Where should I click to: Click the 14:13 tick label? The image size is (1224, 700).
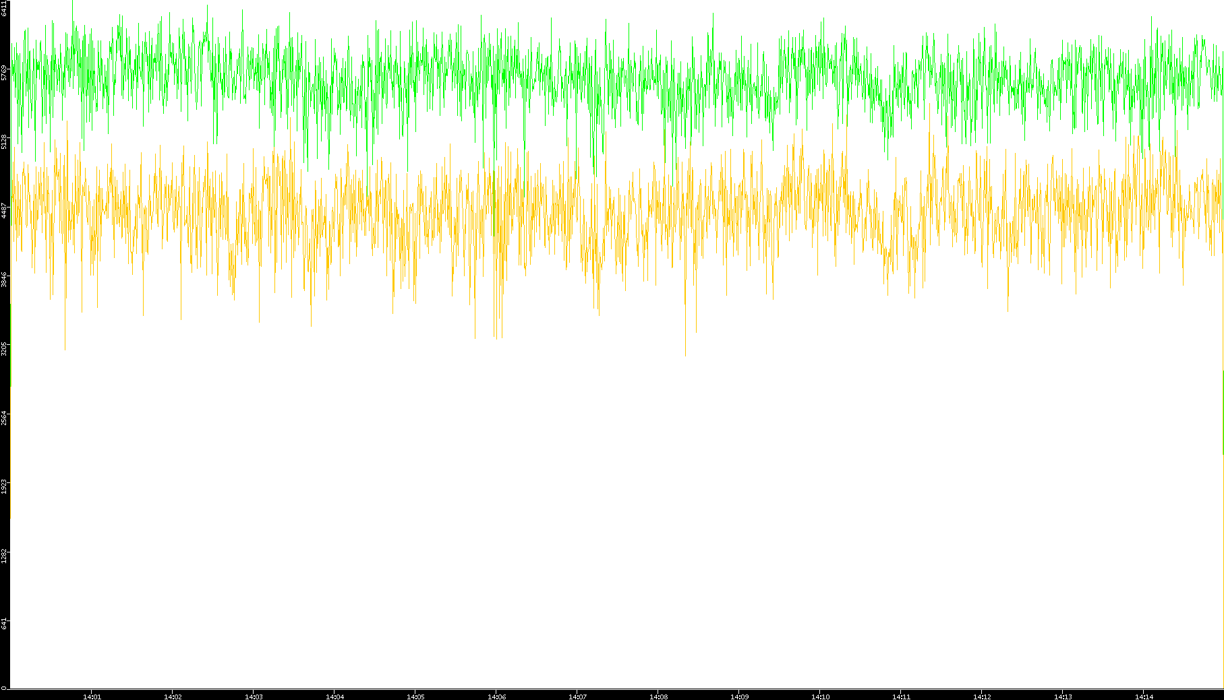pos(1063,696)
